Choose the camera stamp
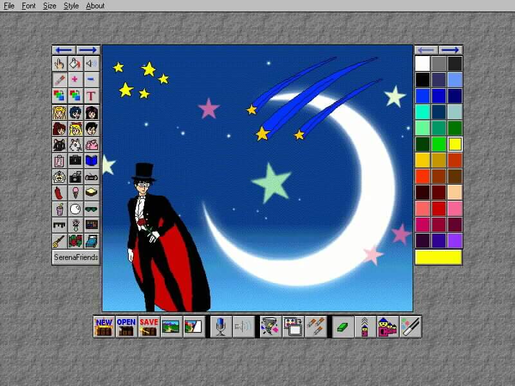515x386 pixels. tap(75, 177)
